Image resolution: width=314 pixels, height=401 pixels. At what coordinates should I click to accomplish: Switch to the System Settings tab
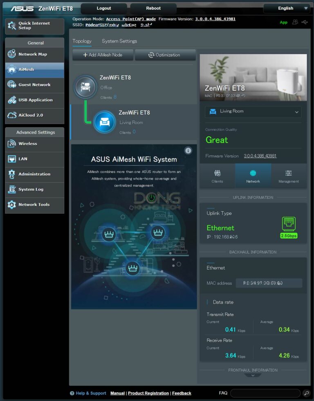tap(119, 41)
